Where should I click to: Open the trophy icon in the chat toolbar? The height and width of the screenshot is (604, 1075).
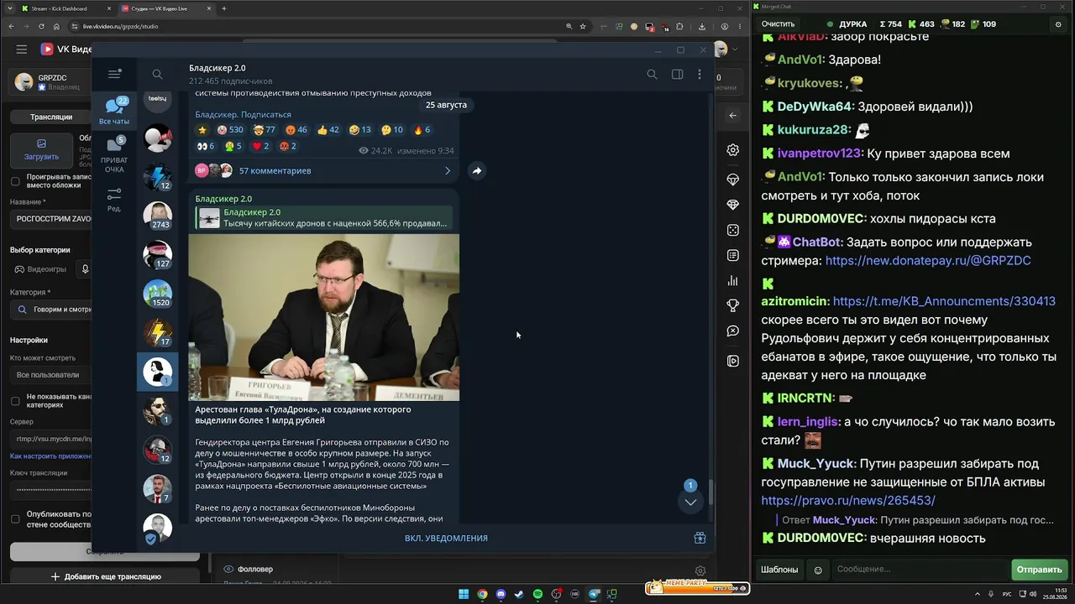click(732, 305)
